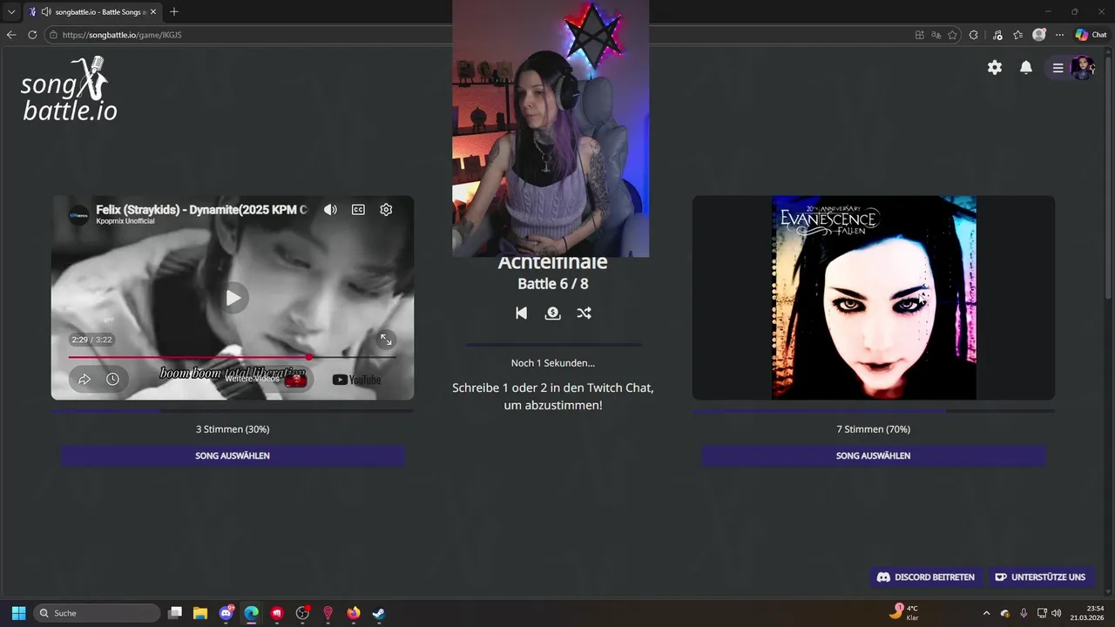This screenshot has height=627, width=1115.
Task: Open Discord from taskbar
Action: (226, 613)
